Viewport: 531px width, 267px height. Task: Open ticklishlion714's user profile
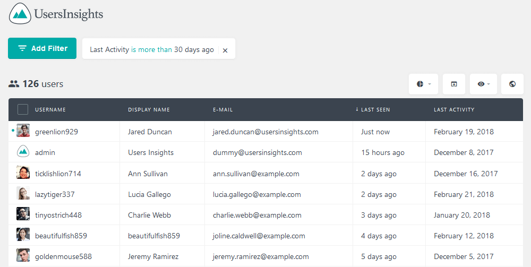click(x=58, y=174)
